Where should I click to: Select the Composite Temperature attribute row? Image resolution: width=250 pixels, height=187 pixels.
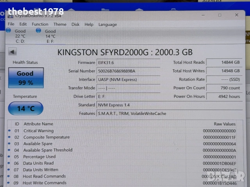coord(122,137)
